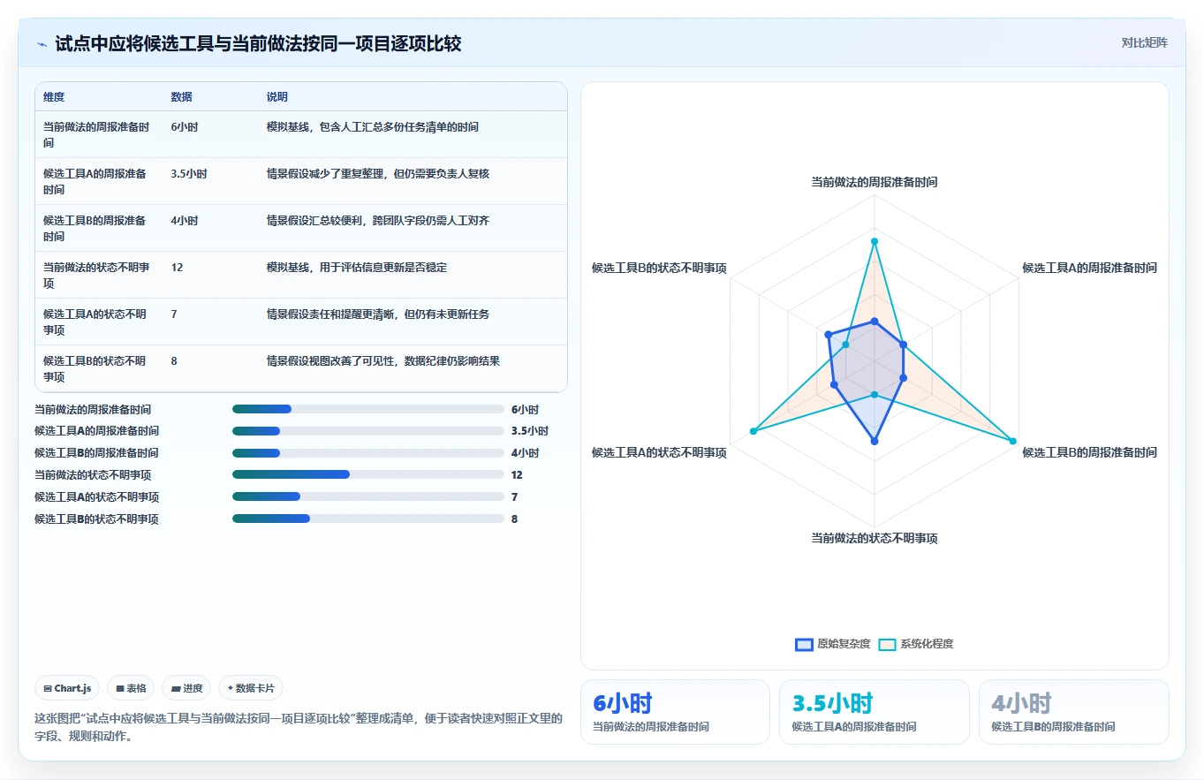This screenshot has height=780, width=1204.
Task: Select the 进度 tag chip
Action: [186, 688]
